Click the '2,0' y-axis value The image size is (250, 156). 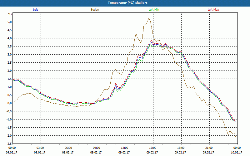click(10, 71)
